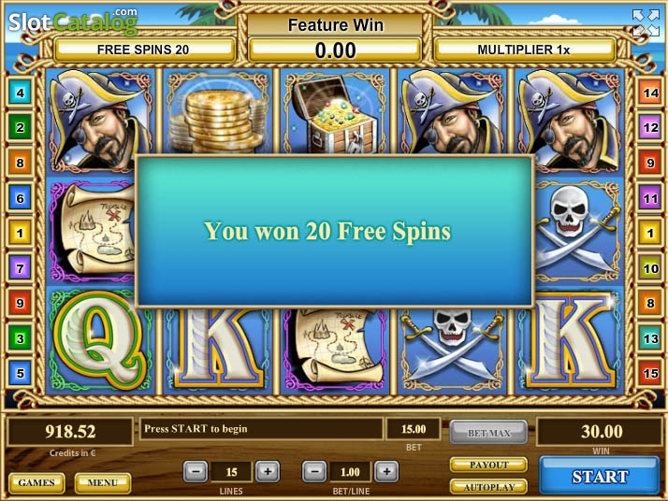Click the purple payline 7 marker
Viewport: 668px width, 501px height.
pyautogui.click(x=20, y=268)
